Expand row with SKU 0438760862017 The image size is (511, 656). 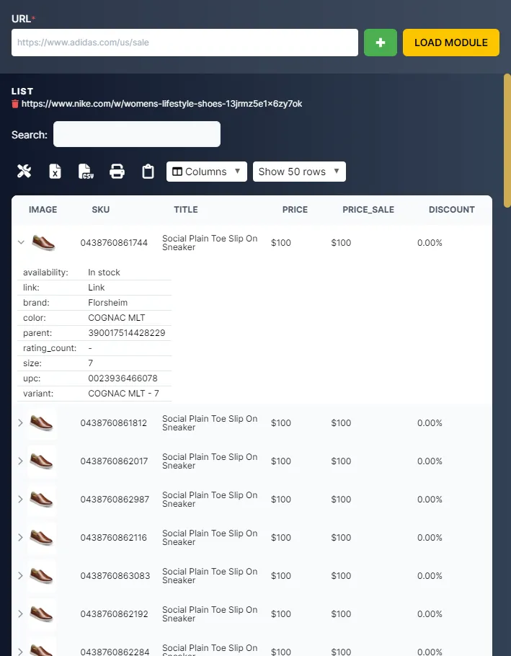20,461
